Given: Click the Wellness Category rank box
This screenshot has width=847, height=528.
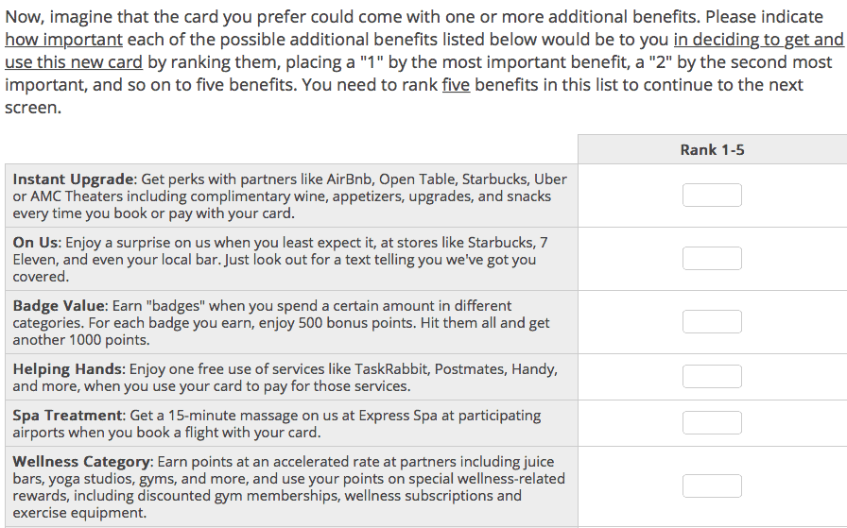Looking at the screenshot, I should (712, 485).
